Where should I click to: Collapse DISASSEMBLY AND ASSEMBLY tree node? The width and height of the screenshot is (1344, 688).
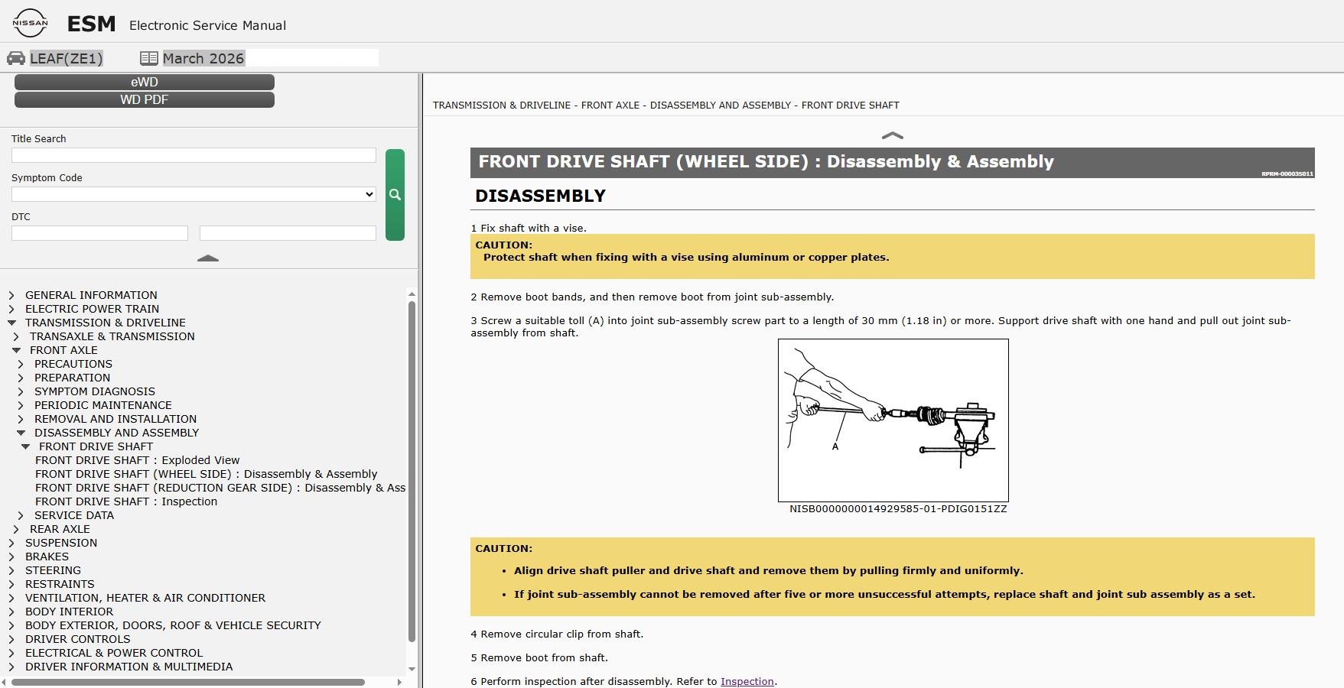pos(21,433)
